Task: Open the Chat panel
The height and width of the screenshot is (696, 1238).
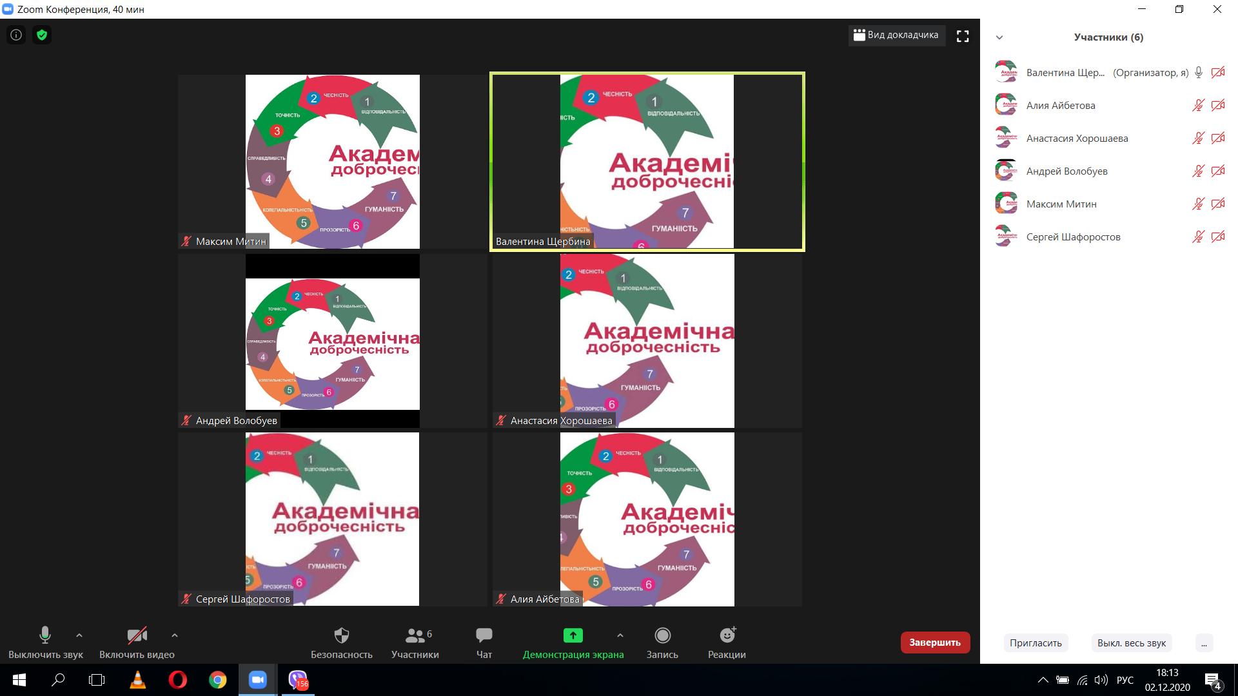Action: coord(484,643)
